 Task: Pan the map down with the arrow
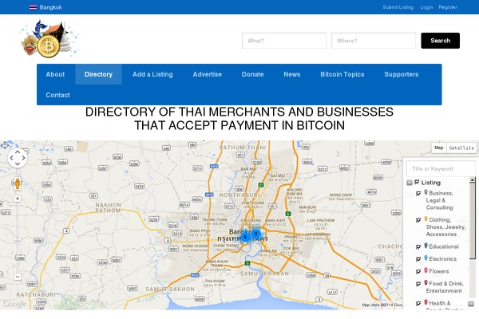(18, 164)
